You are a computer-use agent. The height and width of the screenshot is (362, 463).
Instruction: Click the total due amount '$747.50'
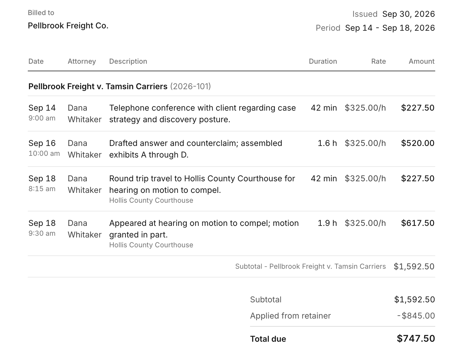click(416, 339)
